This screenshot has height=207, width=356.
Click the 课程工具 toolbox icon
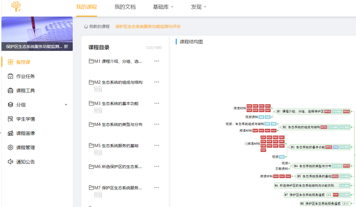coord(10,90)
